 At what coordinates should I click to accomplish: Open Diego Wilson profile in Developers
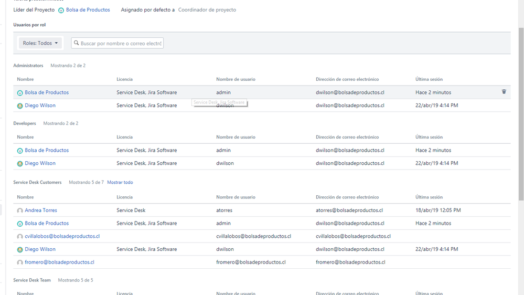tap(40, 163)
